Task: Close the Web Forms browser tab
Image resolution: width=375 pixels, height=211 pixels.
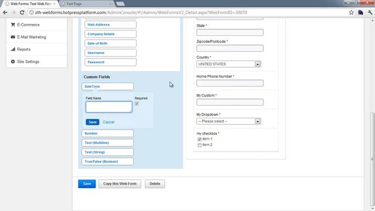Action: (x=54, y=4)
